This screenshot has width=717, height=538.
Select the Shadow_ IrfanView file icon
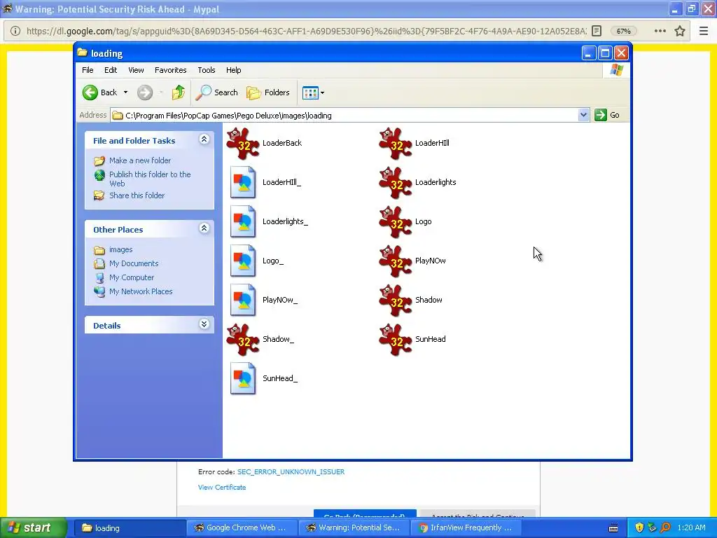point(243,340)
